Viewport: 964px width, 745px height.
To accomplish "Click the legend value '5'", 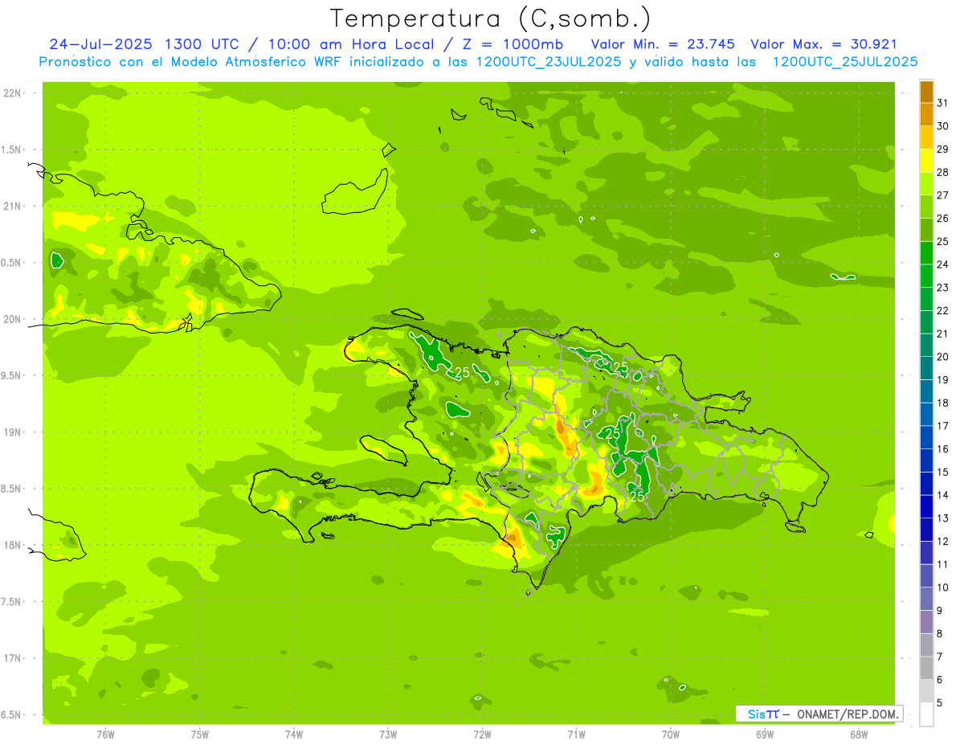I will point(940,703).
